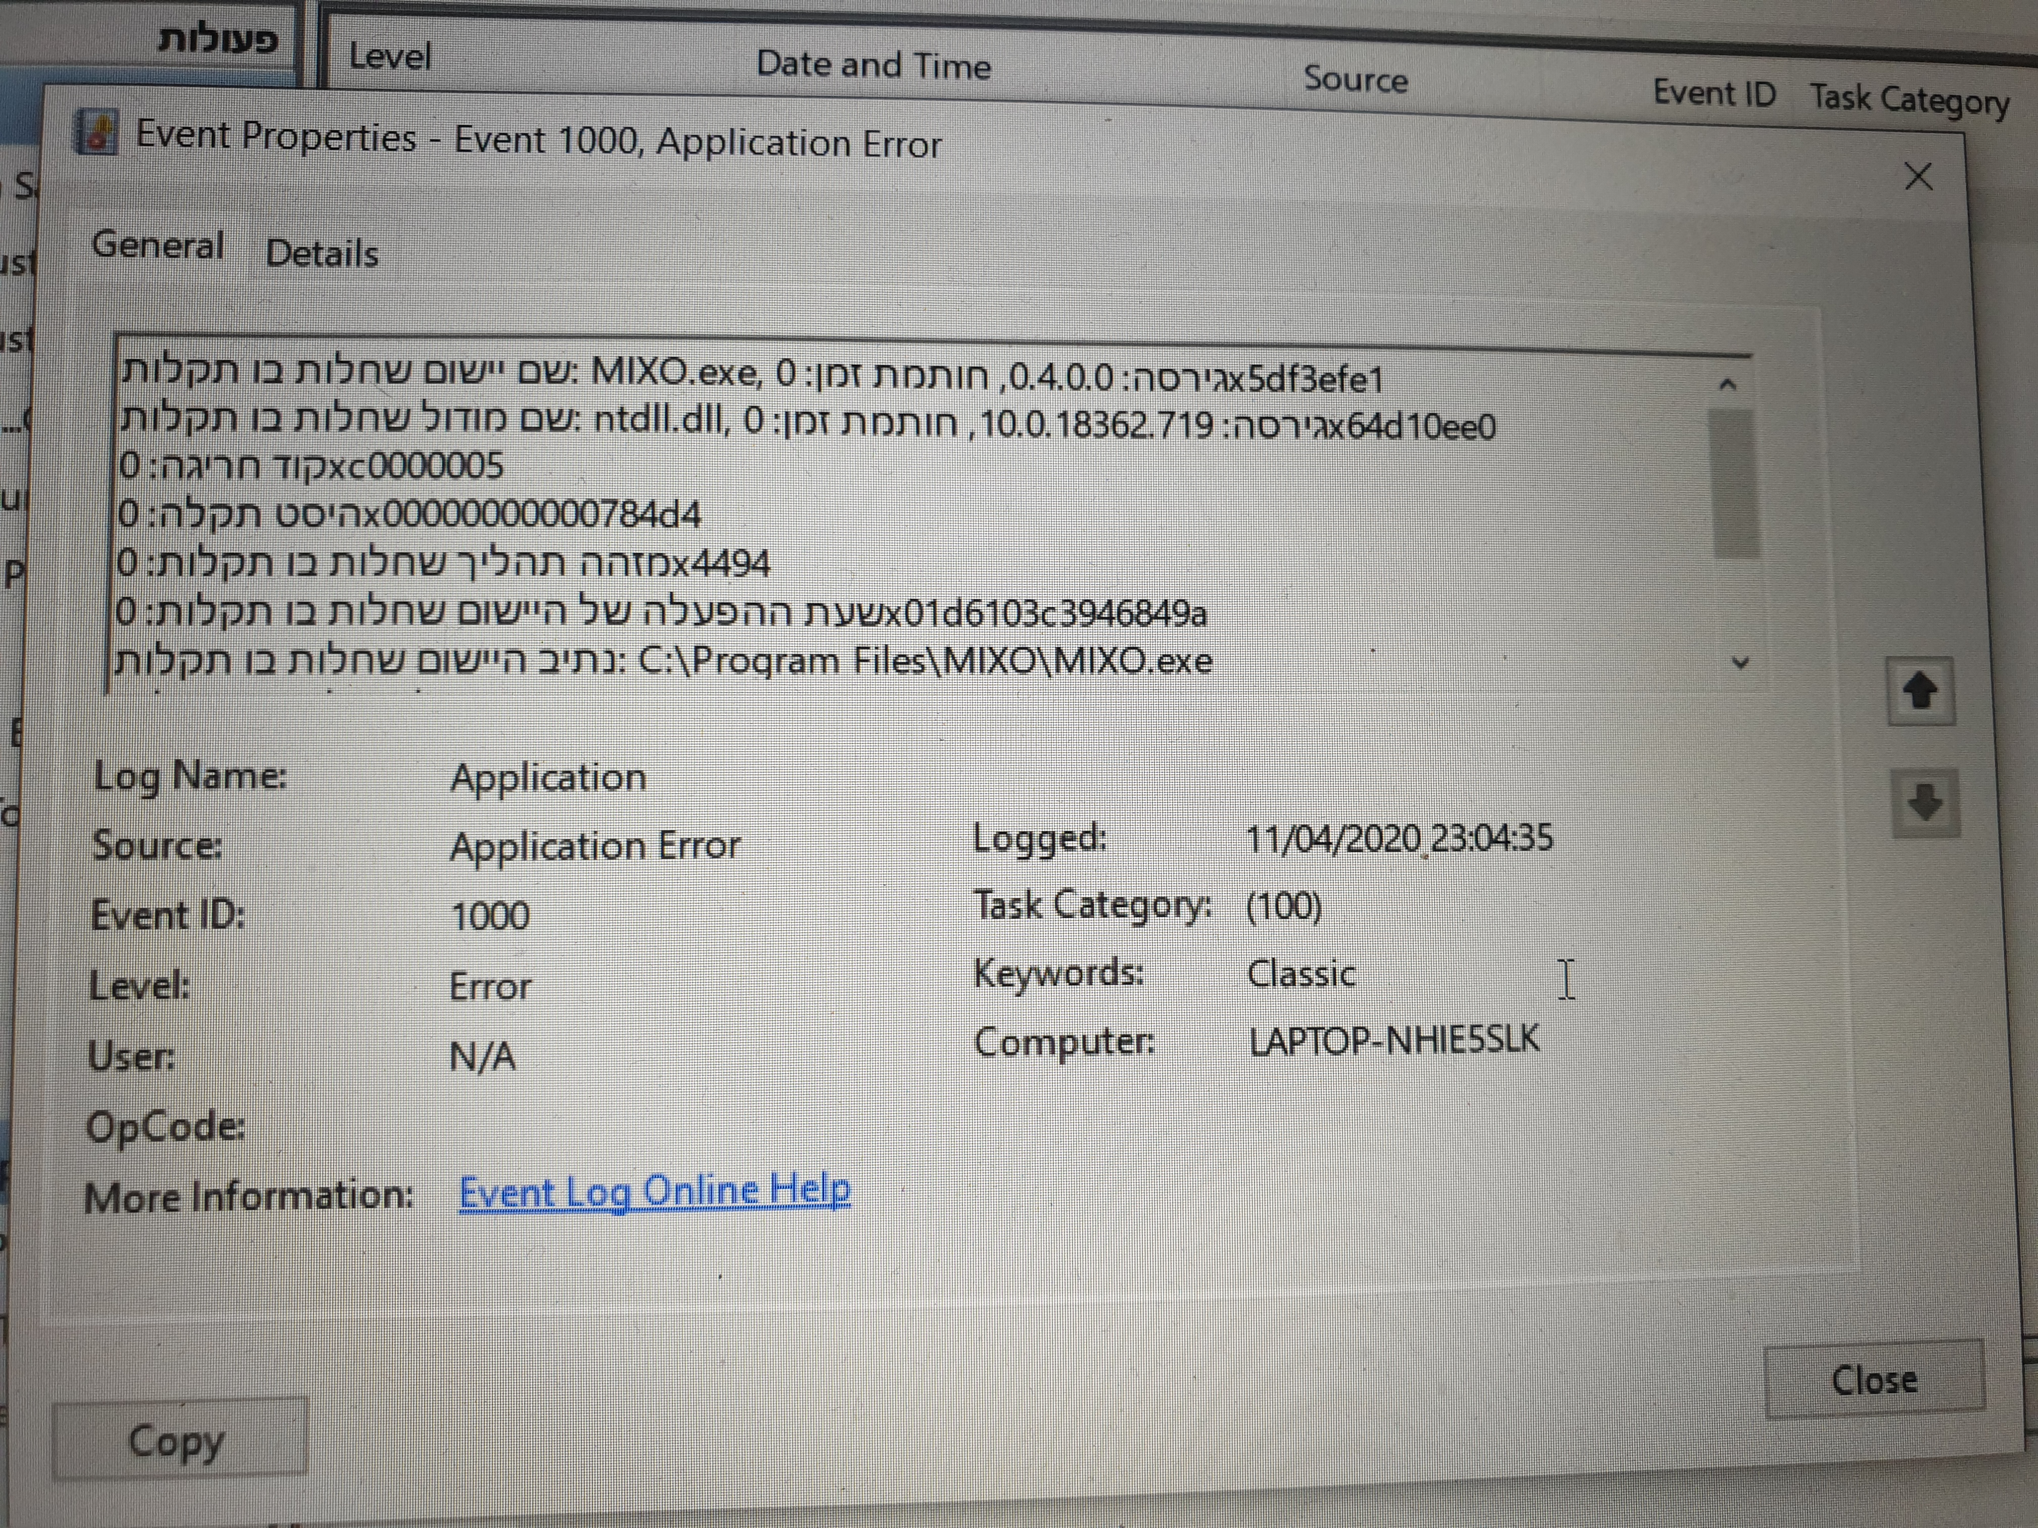
Task: Click the logged timestamp value
Action: pos(1398,839)
